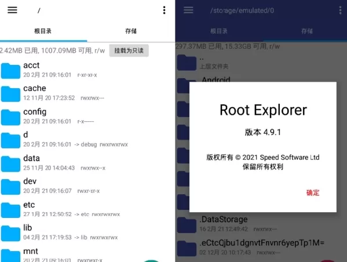This screenshot has width=347, height=262.
Task: Open hamburger menu in left root panel
Action: pyautogui.click(x=12, y=10)
